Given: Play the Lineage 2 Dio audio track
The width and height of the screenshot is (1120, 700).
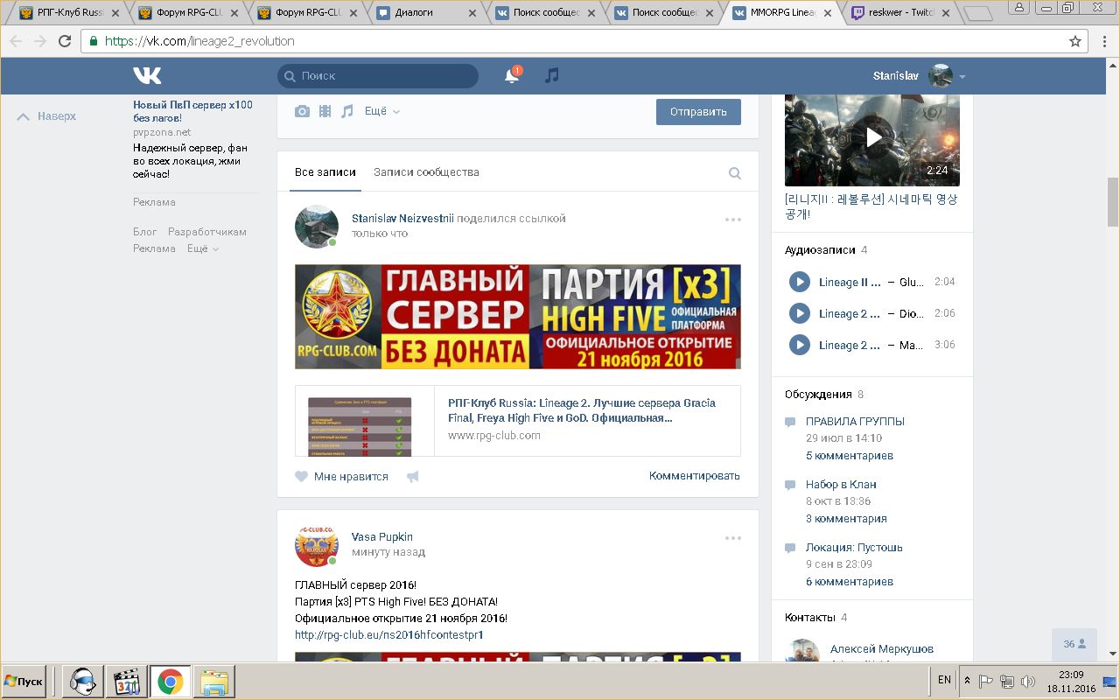Looking at the screenshot, I should (799, 313).
